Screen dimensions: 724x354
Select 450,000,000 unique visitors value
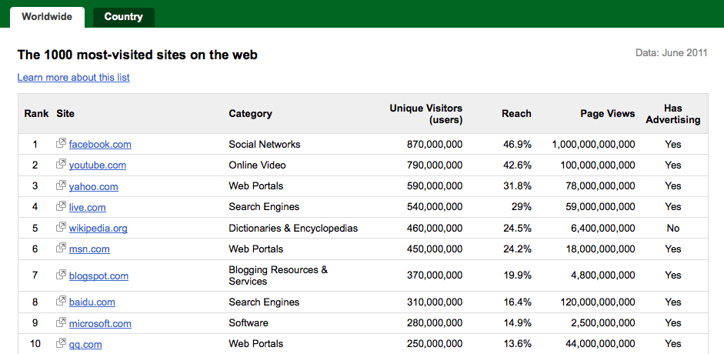pyautogui.click(x=435, y=249)
